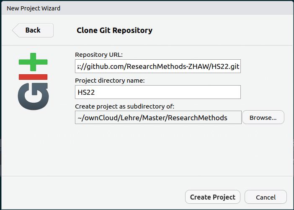The height and width of the screenshot is (210, 294).
Task: Click the Create project as subdirectory of: label
Action: point(125,106)
